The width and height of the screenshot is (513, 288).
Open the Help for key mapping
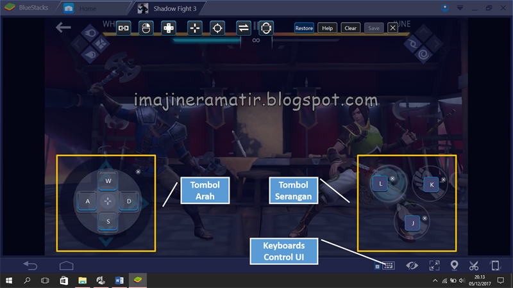coord(327,28)
